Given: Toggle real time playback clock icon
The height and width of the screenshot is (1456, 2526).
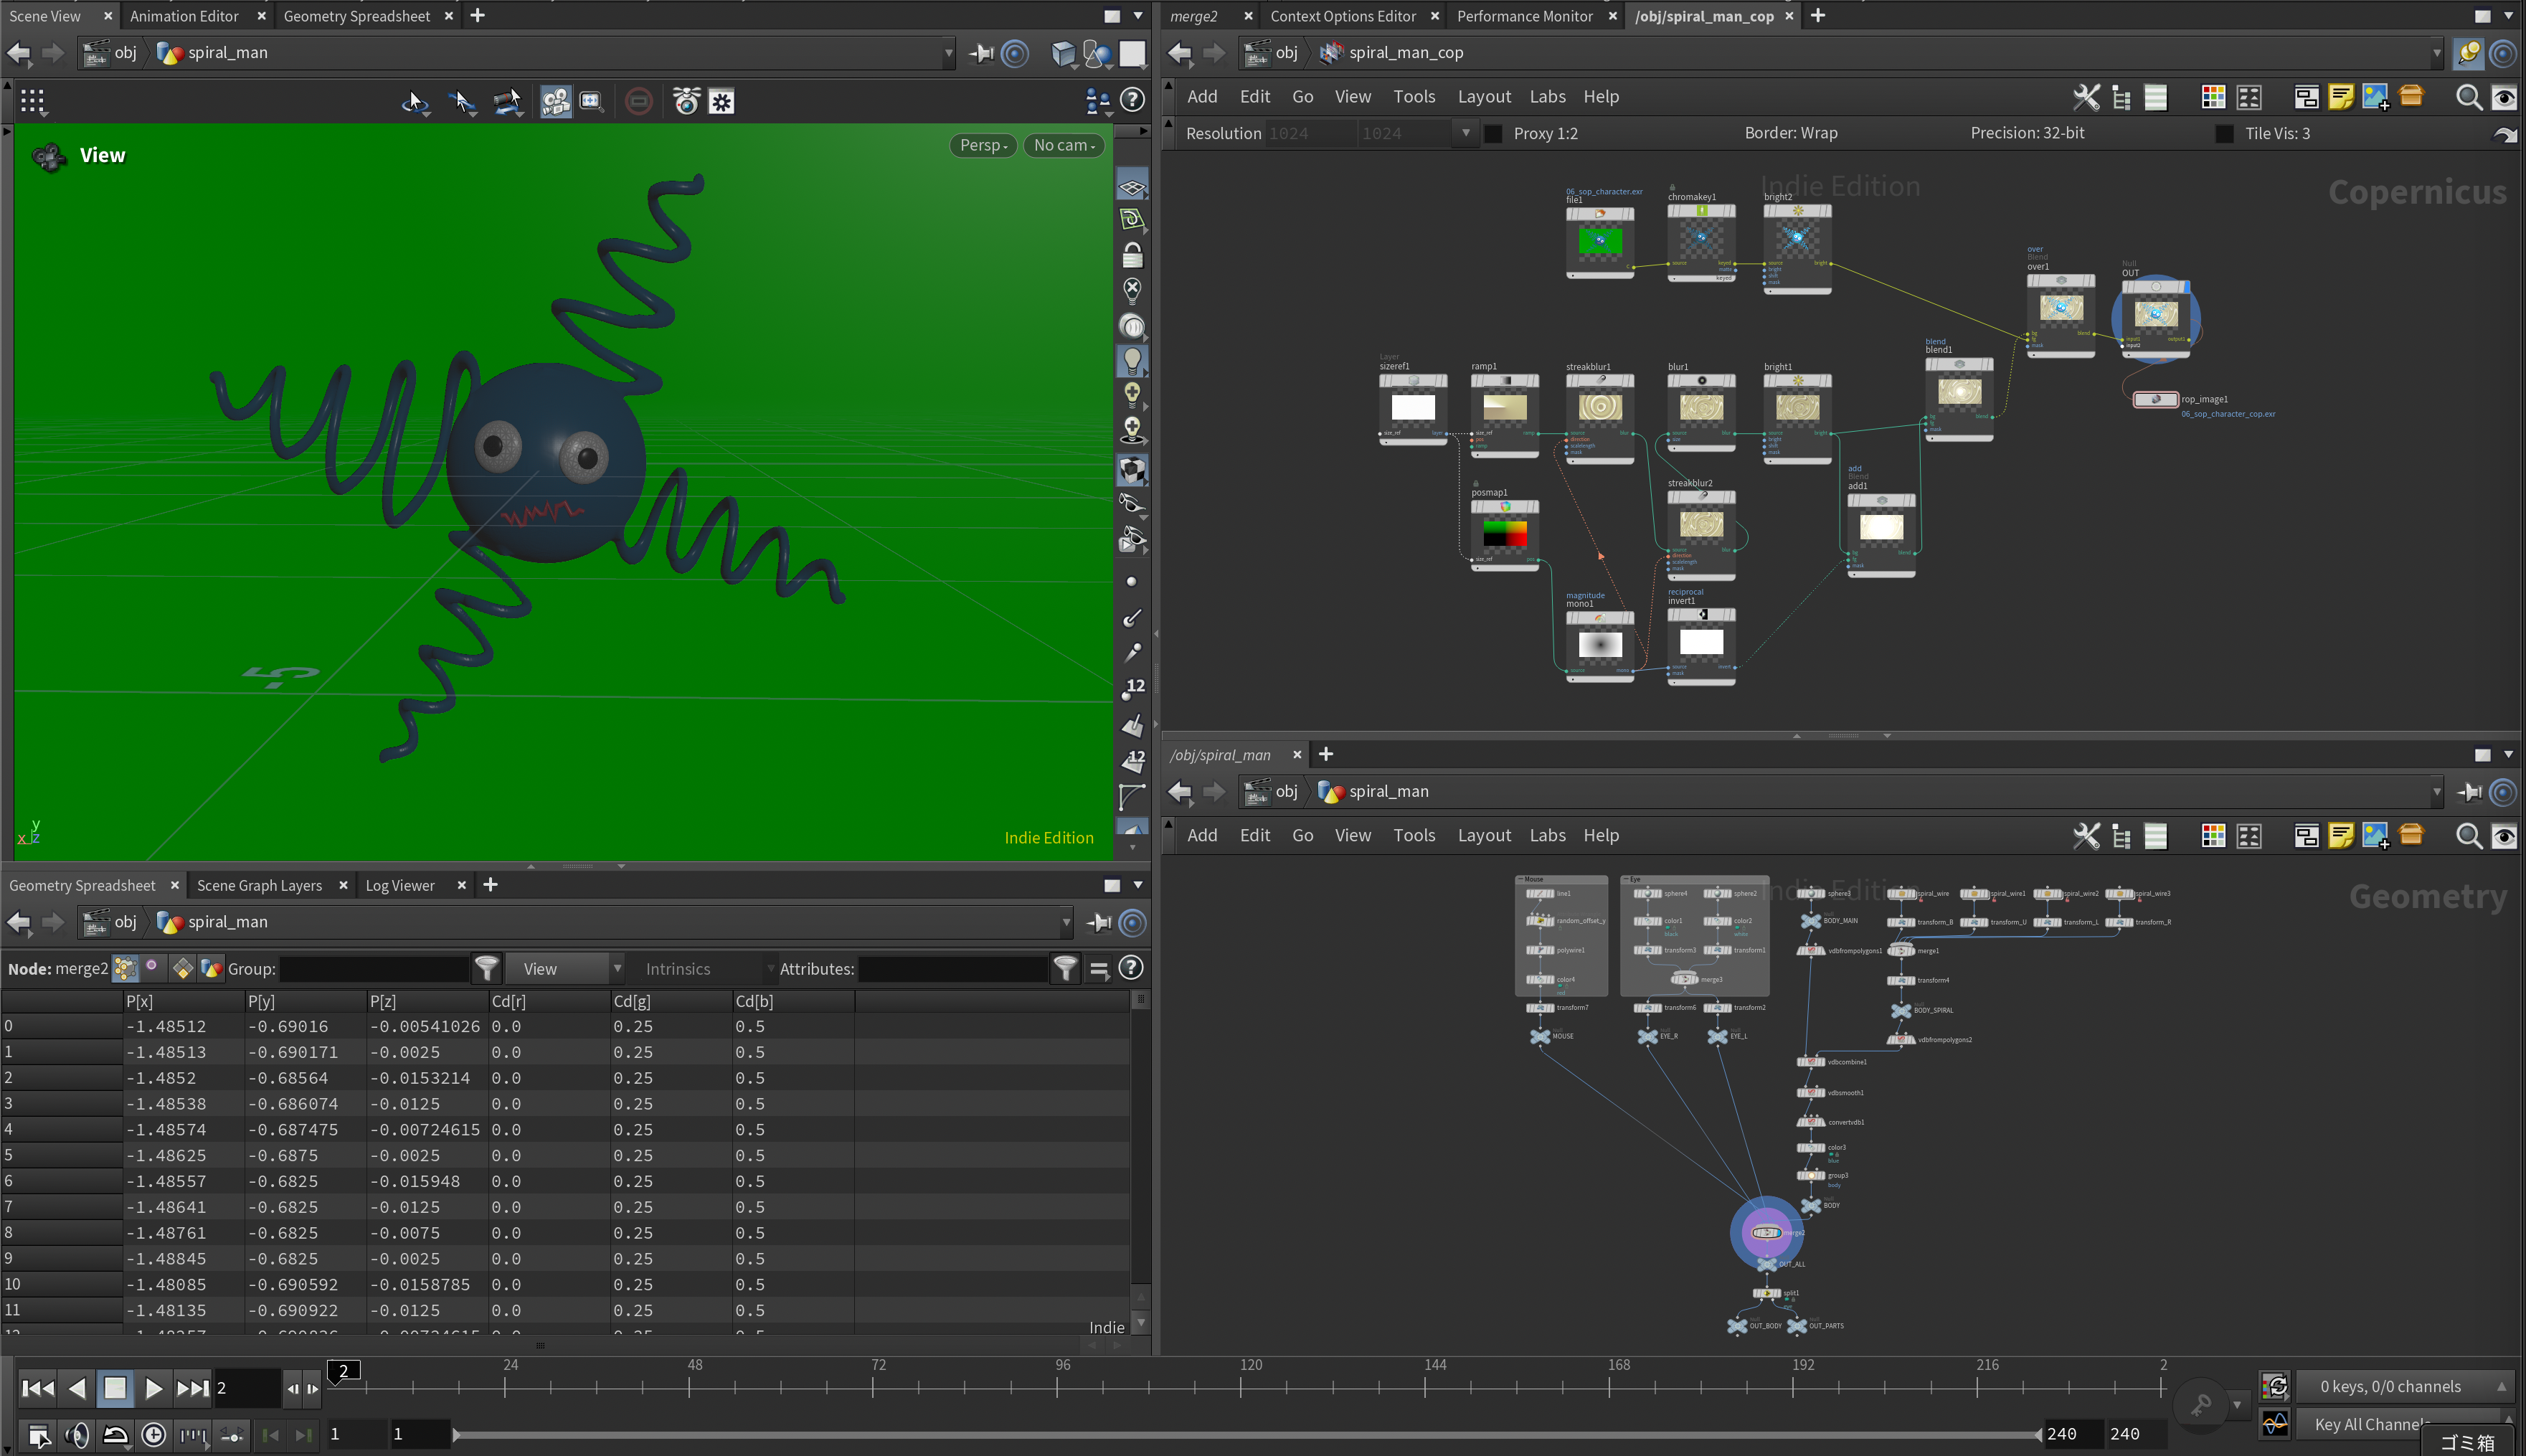Looking at the screenshot, I should coord(153,1435).
